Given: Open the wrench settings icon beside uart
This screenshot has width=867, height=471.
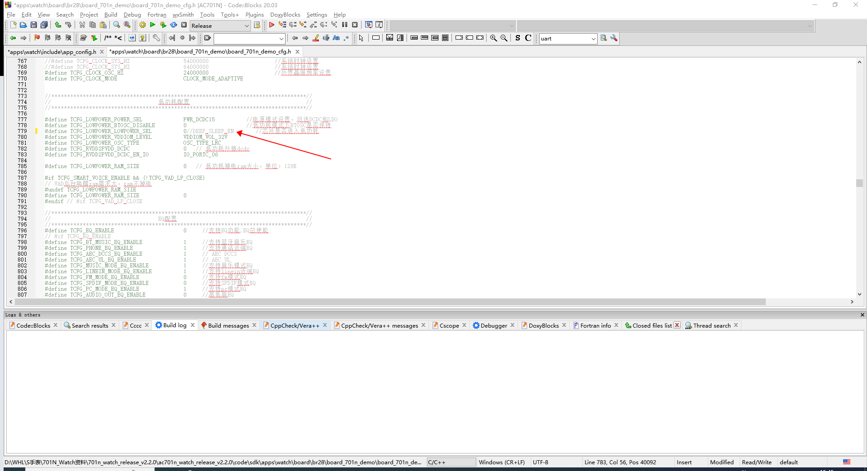Looking at the screenshot, I should [614, 38].
